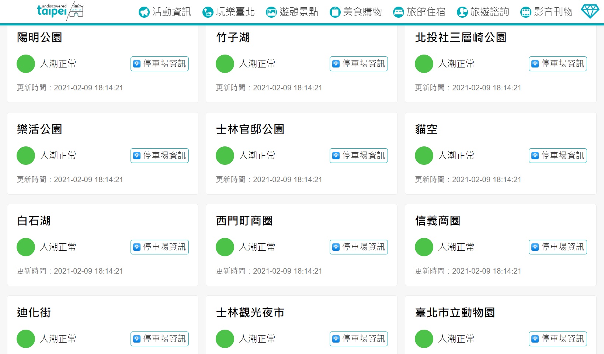The height and width of the screenshot is (354, 604).
Task: Click the green status dot for 陽明公園
Action: [x=26, y=64]
